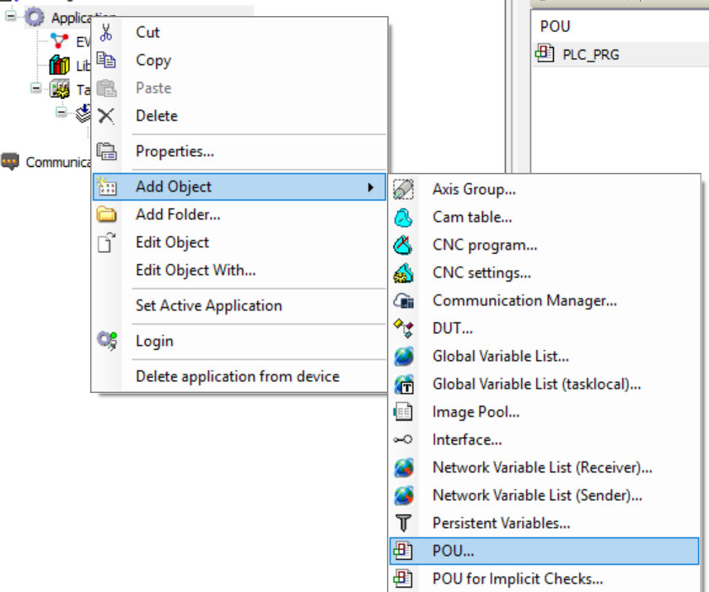Choose Set Active Application
This screenshot has height=592, width=709.
(x=208, y=305)
